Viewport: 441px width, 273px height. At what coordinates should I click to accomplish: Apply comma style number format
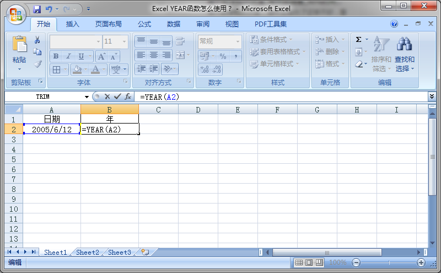[236, 56]
